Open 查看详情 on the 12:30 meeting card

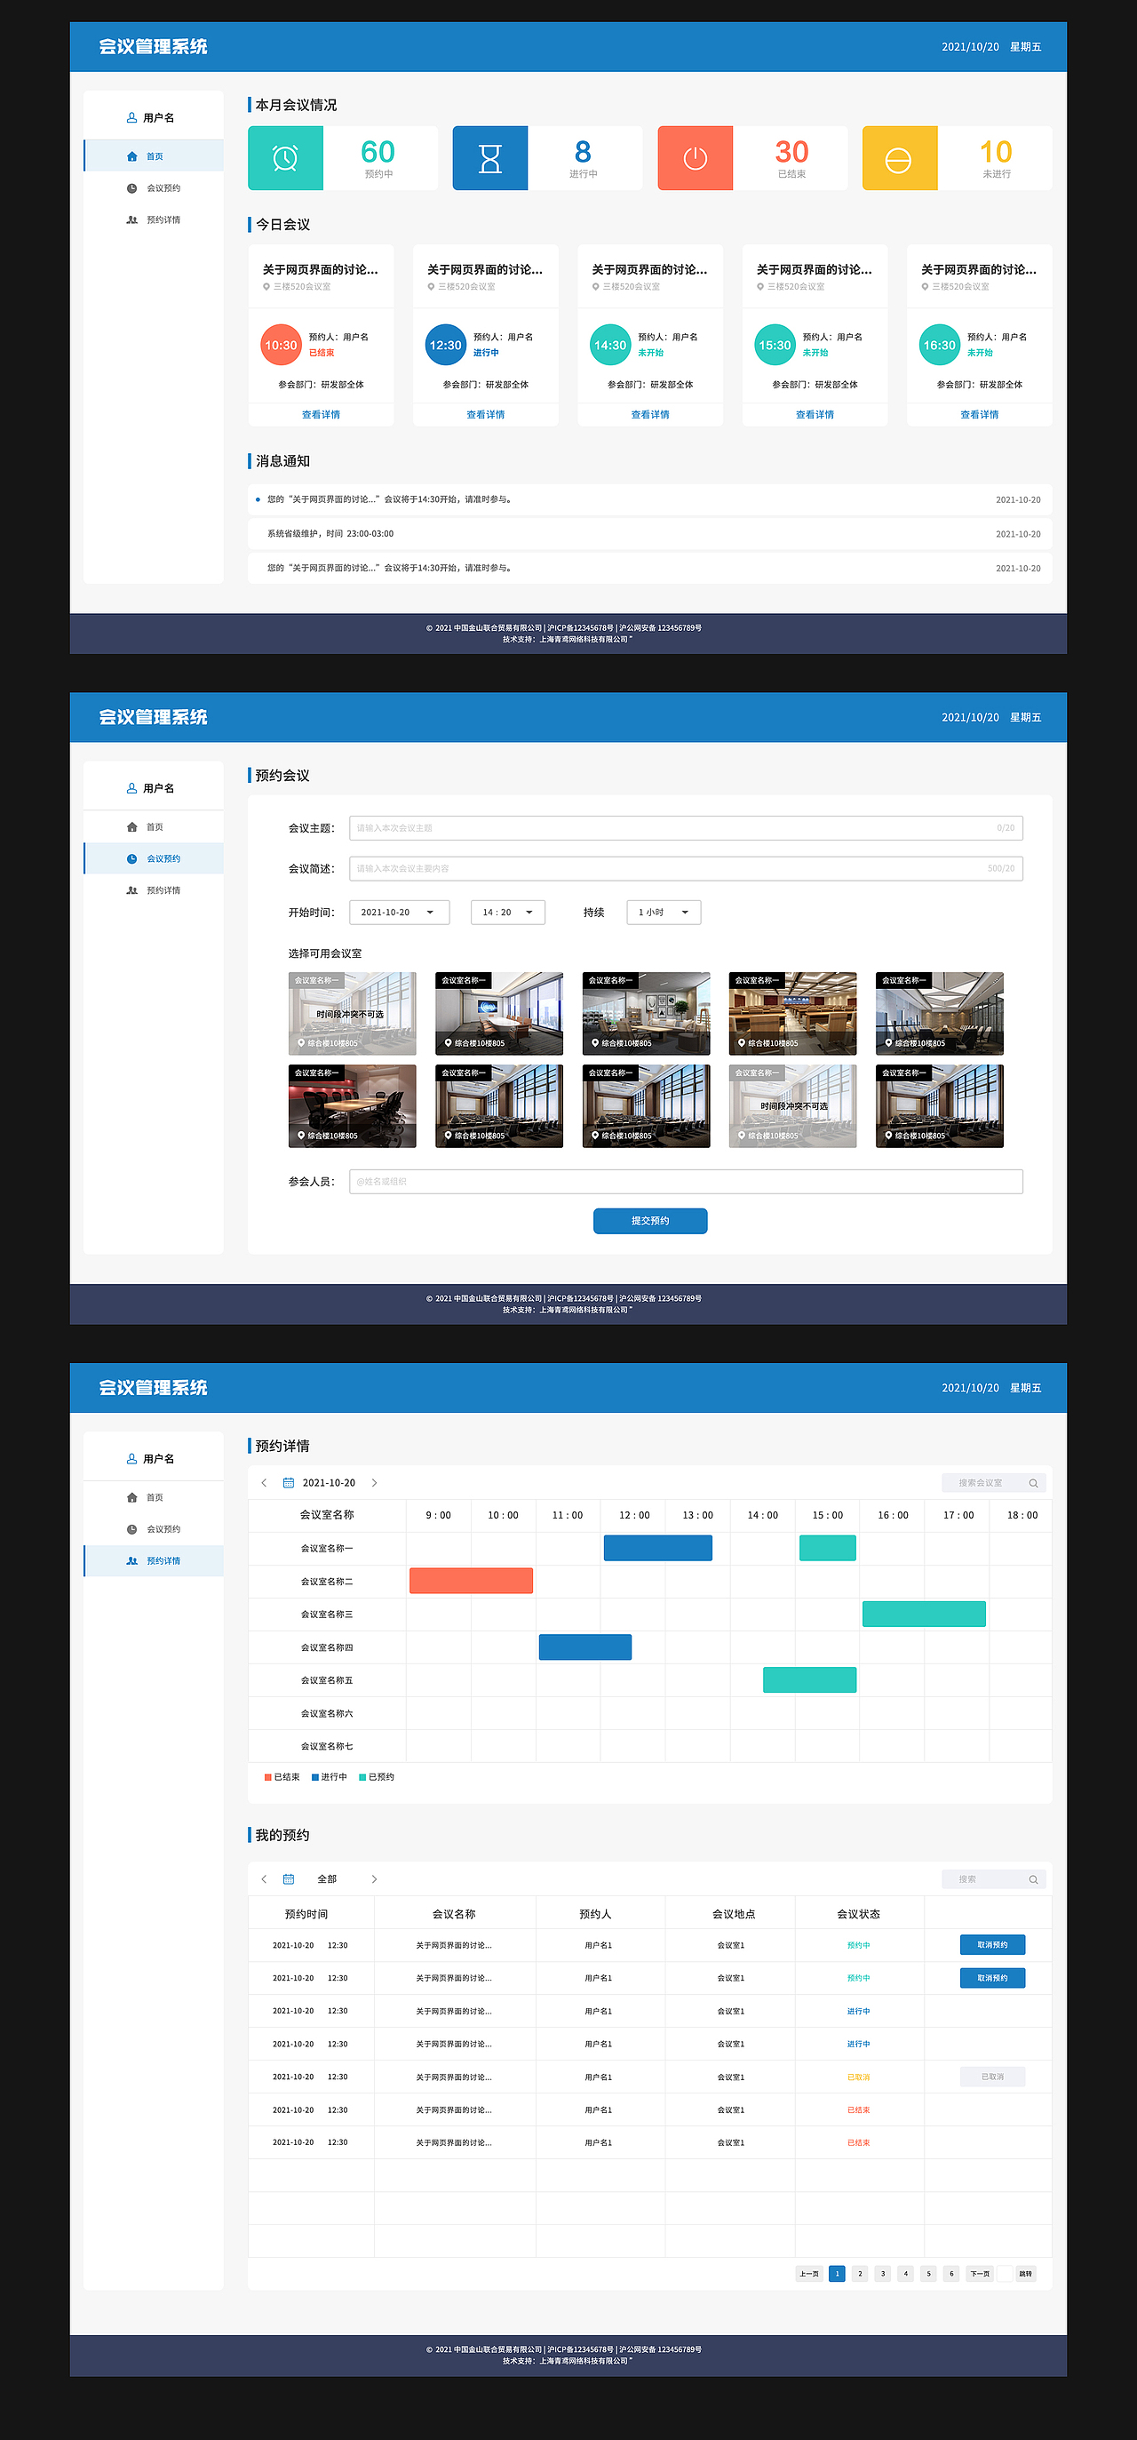click(x=486, y=415)
